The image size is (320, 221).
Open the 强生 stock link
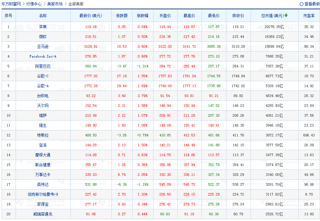(x=43, y=125)
